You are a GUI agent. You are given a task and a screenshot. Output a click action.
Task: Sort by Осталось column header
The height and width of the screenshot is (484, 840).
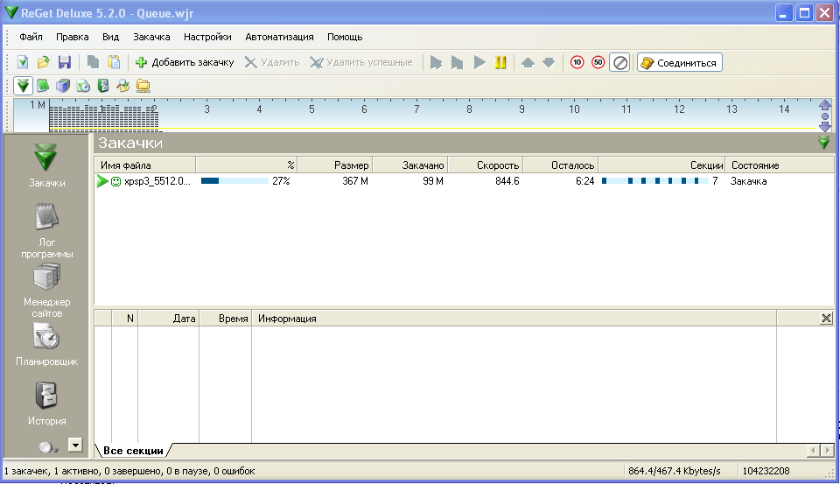[x=561, y=165]
